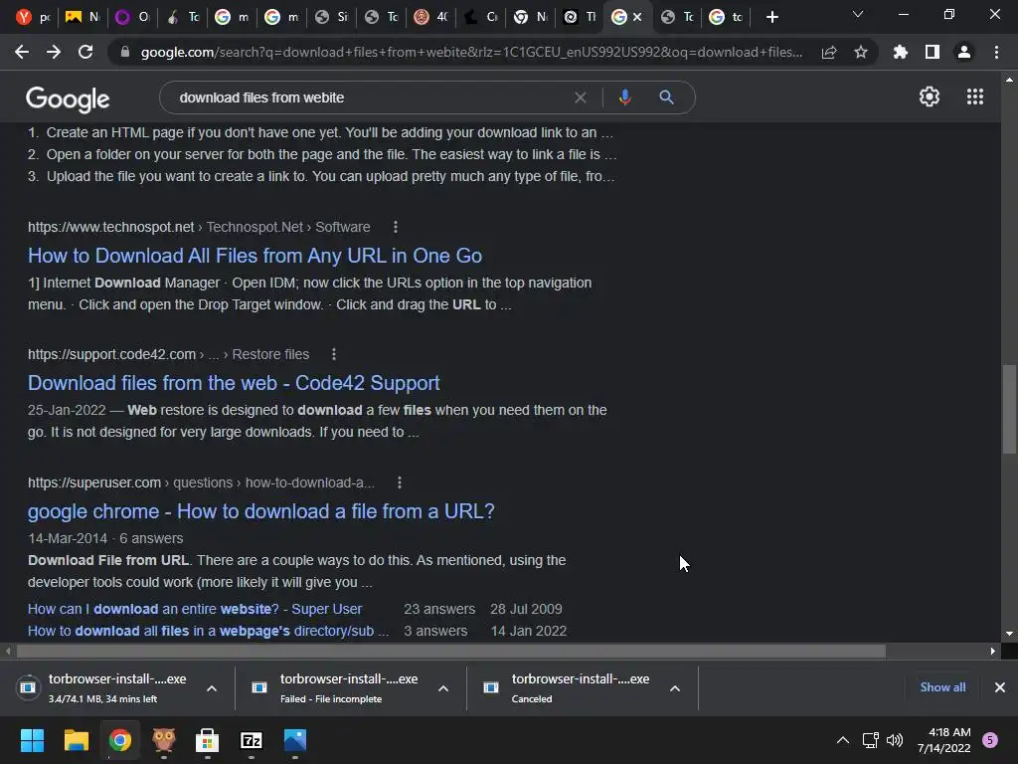The width and height of the screenshot is (1018, 764).
Task: Open Google quick settings gear
Action: pos(930,96)
